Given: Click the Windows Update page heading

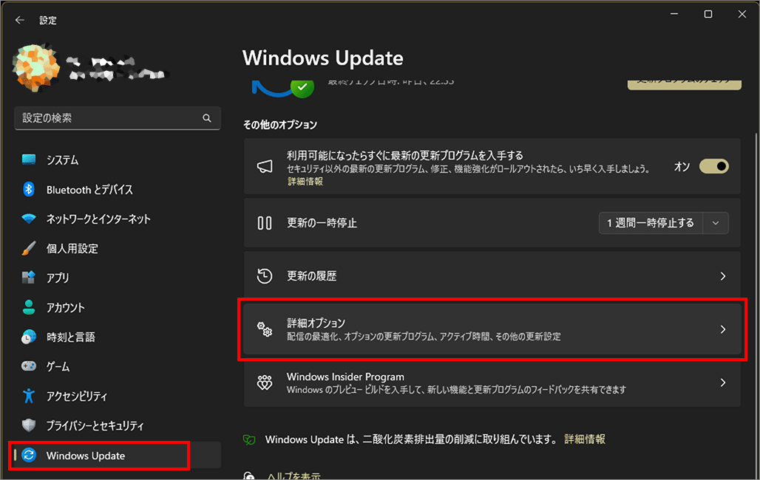Looking at the screenshot, I should 323,58.
